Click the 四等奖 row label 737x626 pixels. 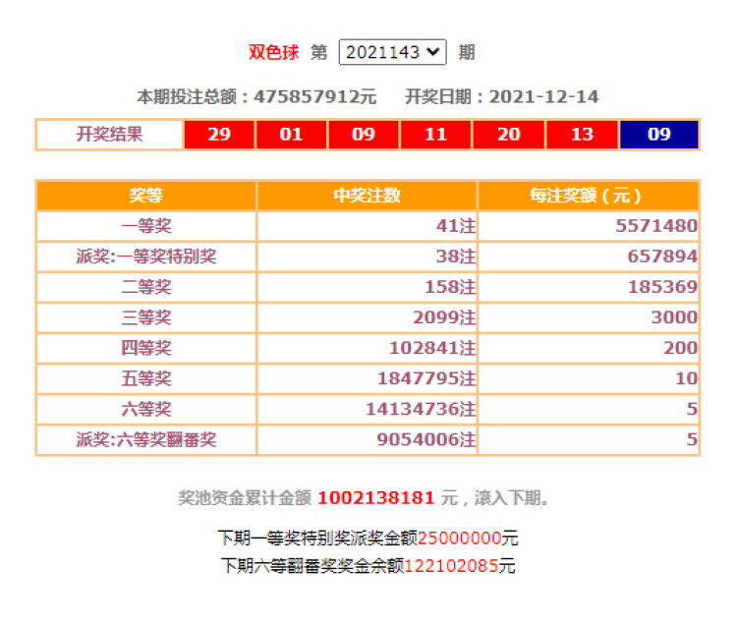(146, 348)
